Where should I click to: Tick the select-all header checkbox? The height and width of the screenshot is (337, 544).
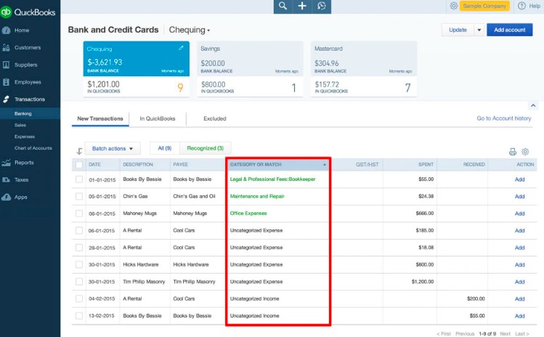(x=79, y=165)
